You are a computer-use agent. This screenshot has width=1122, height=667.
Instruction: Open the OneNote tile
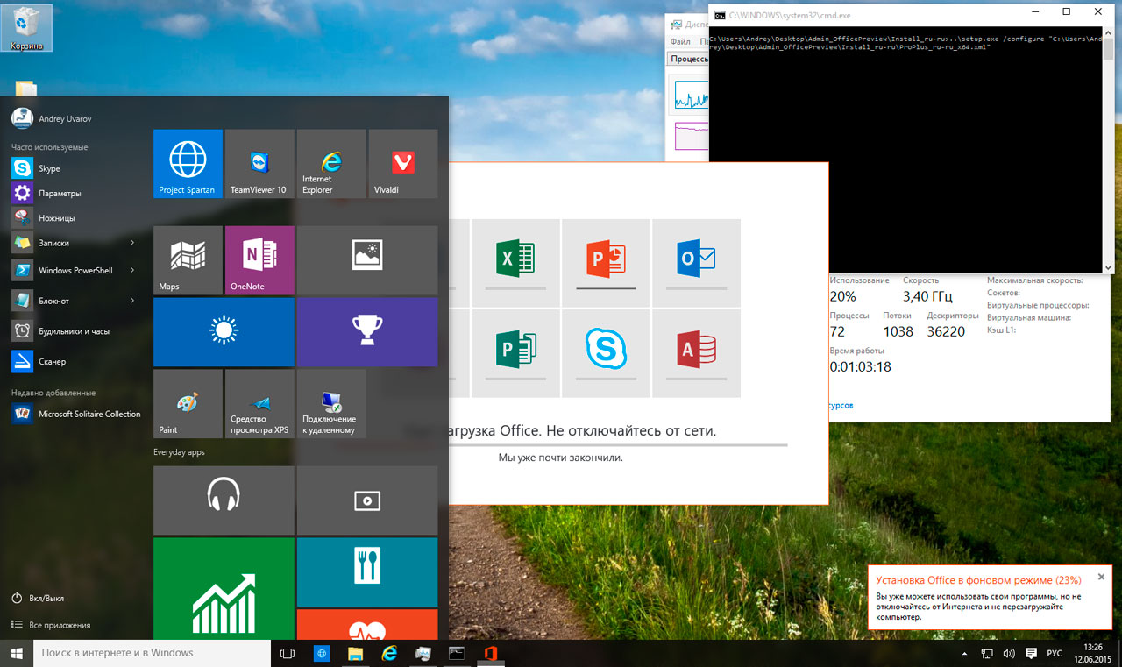[259, 260]
